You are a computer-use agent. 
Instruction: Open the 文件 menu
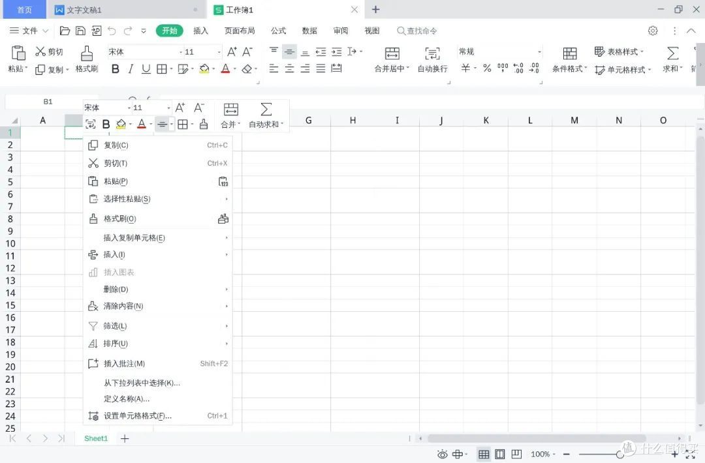(x=29, y=31)
